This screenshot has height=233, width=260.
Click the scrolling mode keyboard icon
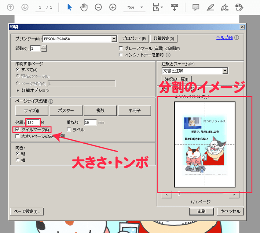pos(174,7)
